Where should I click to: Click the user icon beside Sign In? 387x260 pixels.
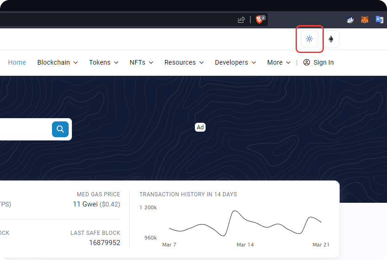pos(306,62)
